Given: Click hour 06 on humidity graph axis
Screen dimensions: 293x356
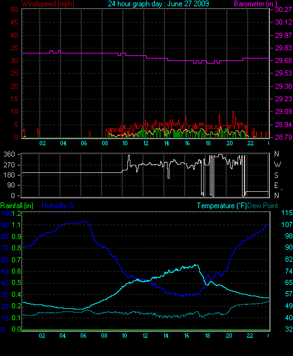Looking at the screenshot, I should tap(83, 336).
